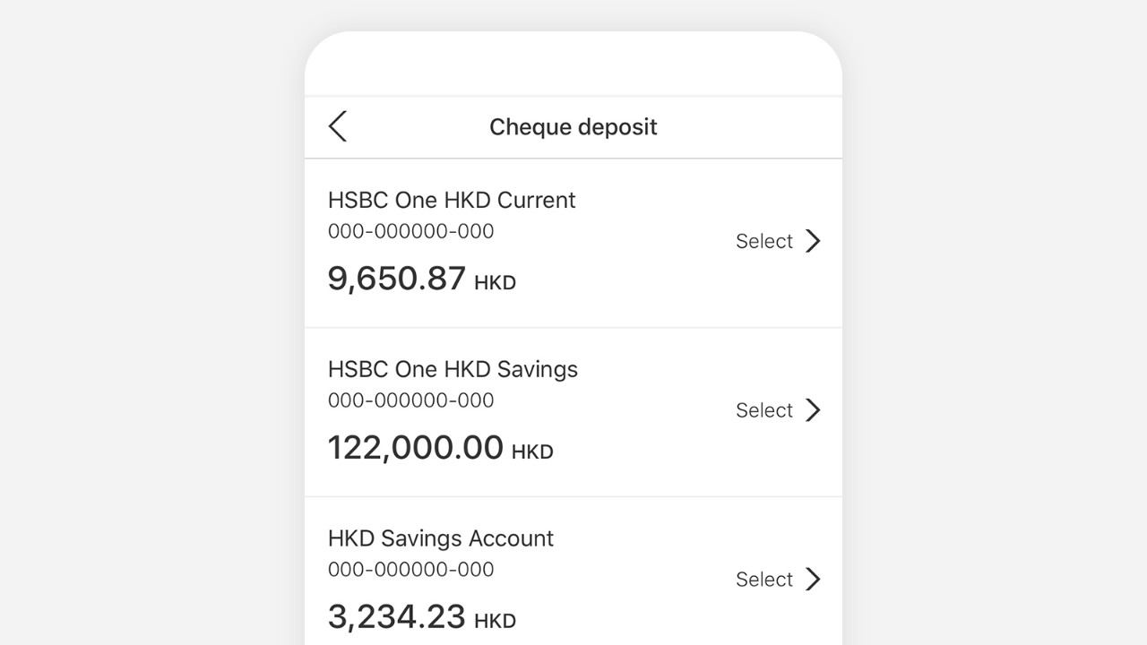Screen dimensions: 1147x645
Task: Click account number under HKD Savings Account
Action: (411, 570)
